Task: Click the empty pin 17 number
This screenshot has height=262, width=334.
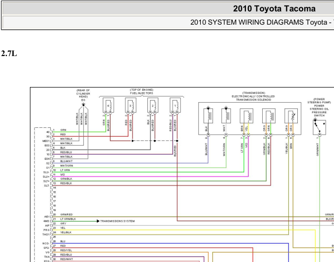Action: tap(55, 201)
